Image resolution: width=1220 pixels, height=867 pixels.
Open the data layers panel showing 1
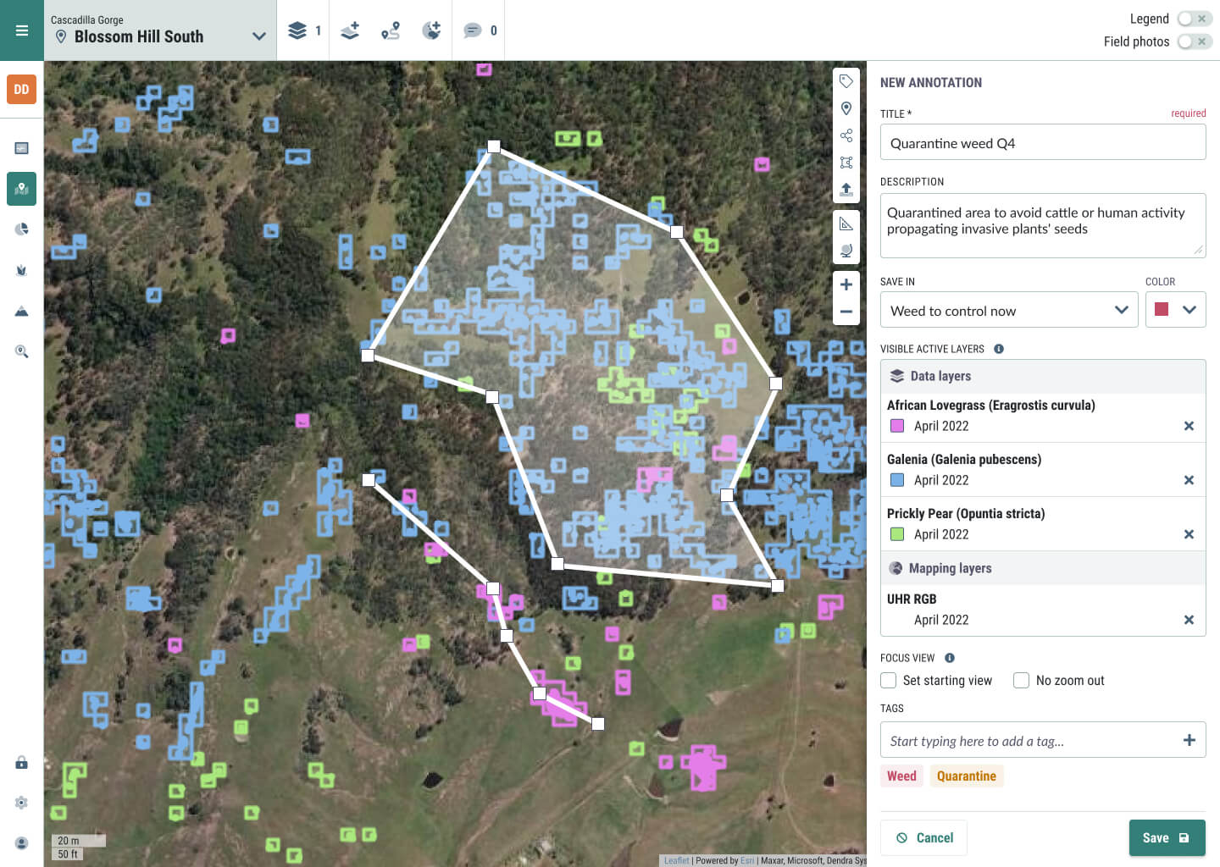click(x=302, y=30)
